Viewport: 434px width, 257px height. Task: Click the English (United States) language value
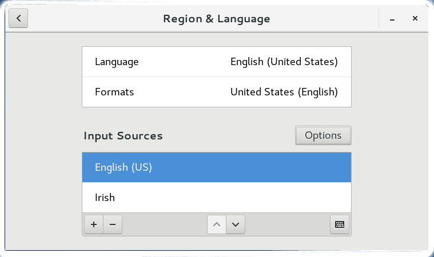click(x=284, y=62)
